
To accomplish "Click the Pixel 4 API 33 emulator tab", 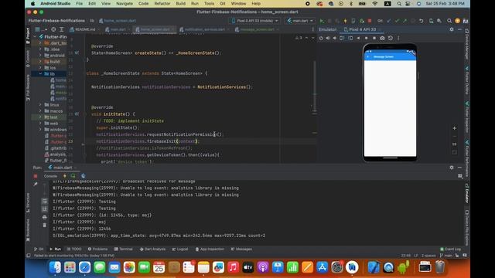I will (x=360, y=29).
